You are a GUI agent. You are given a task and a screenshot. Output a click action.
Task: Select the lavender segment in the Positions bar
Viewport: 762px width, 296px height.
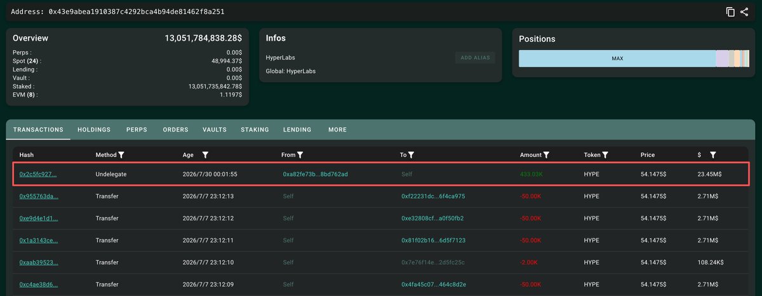click(x=722, y=58)
